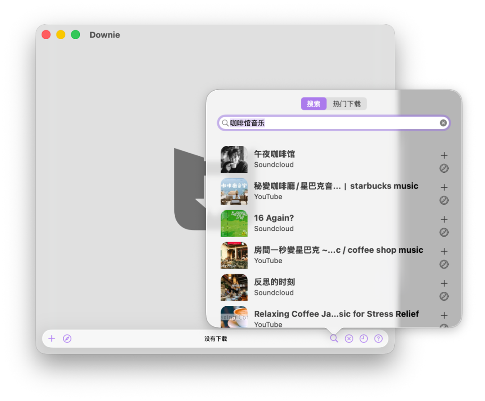485x401 pixels.
Task: Download 午夜咖啡馆 with its plus button
Action: tap(444, 155)
